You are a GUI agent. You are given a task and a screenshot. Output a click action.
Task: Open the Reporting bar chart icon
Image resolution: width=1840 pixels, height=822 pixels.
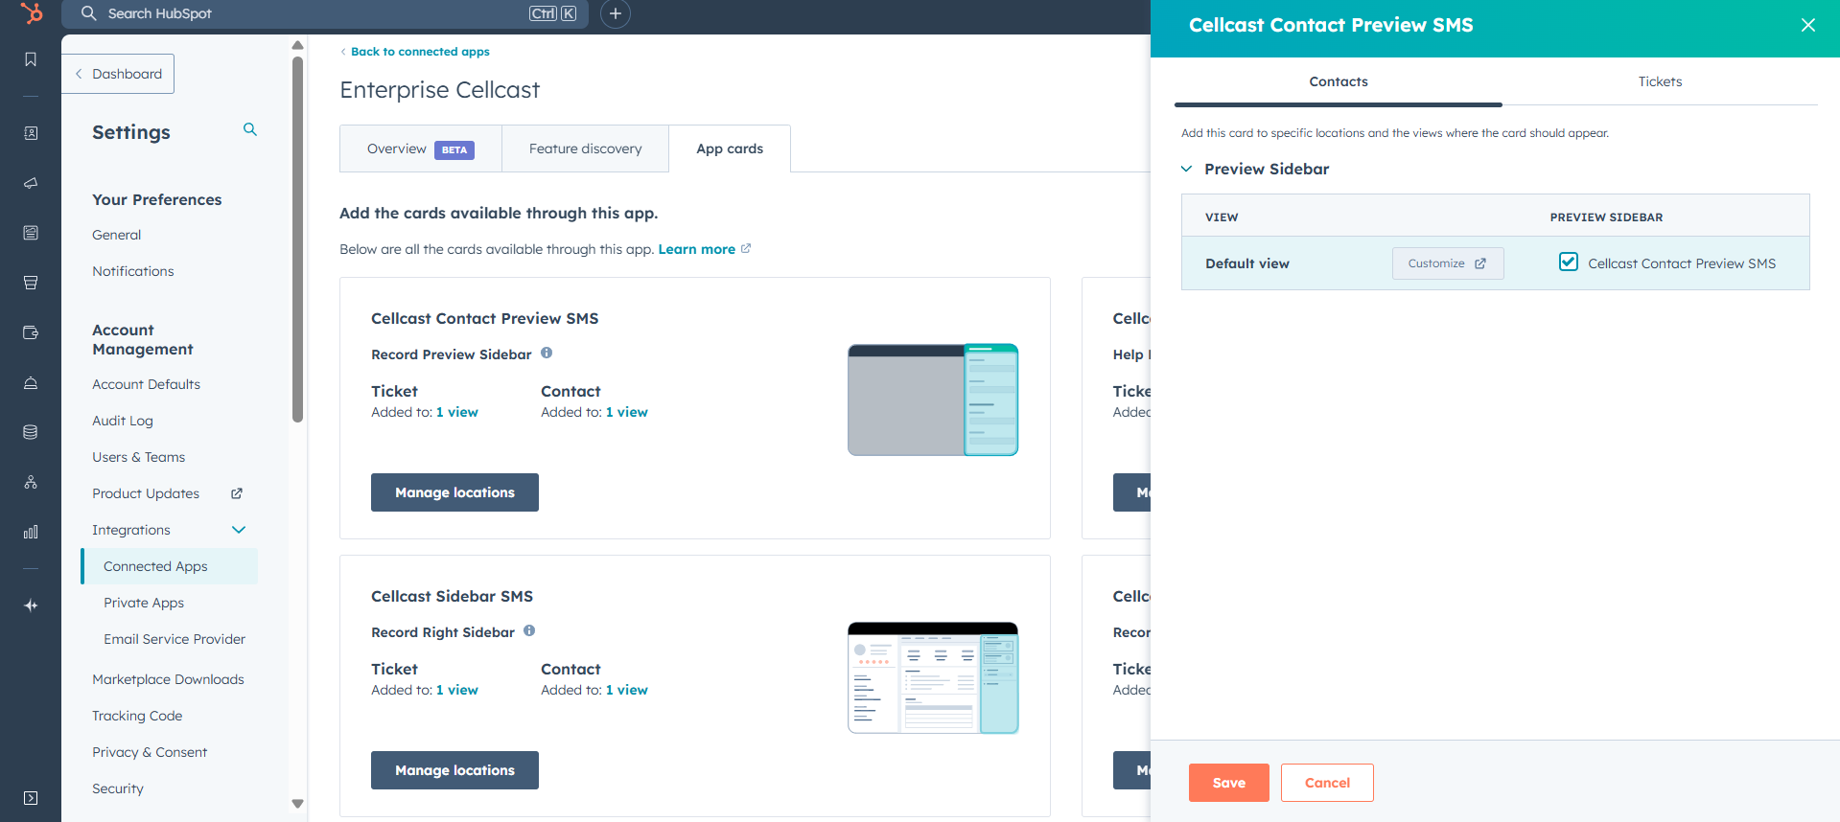31,532
